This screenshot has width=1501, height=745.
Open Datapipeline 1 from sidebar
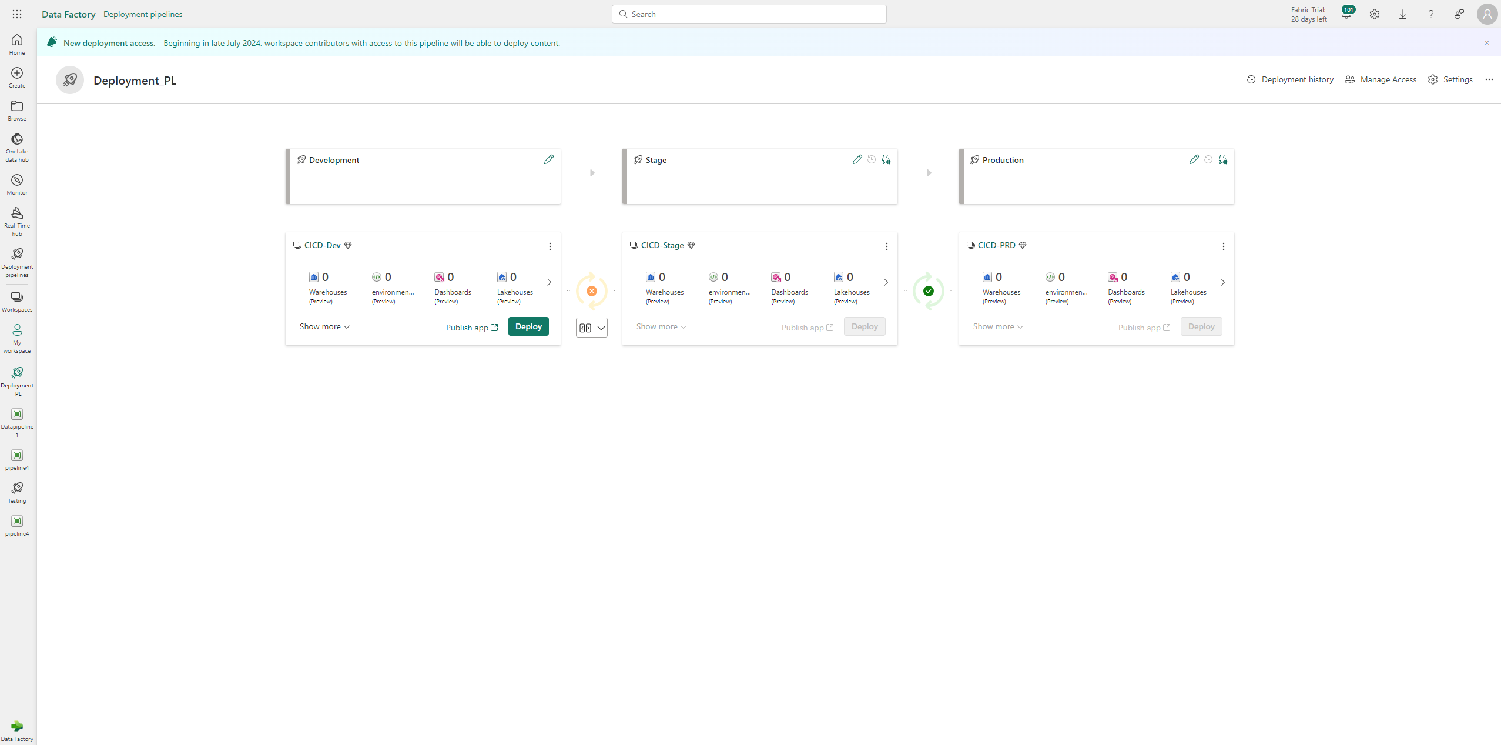(17, 423)
